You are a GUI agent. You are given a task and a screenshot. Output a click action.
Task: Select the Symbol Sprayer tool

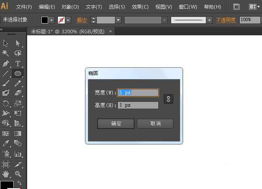tap(6, 154)
